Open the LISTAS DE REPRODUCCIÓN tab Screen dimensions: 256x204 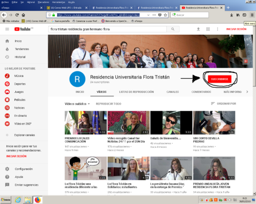tap(136, 92)
